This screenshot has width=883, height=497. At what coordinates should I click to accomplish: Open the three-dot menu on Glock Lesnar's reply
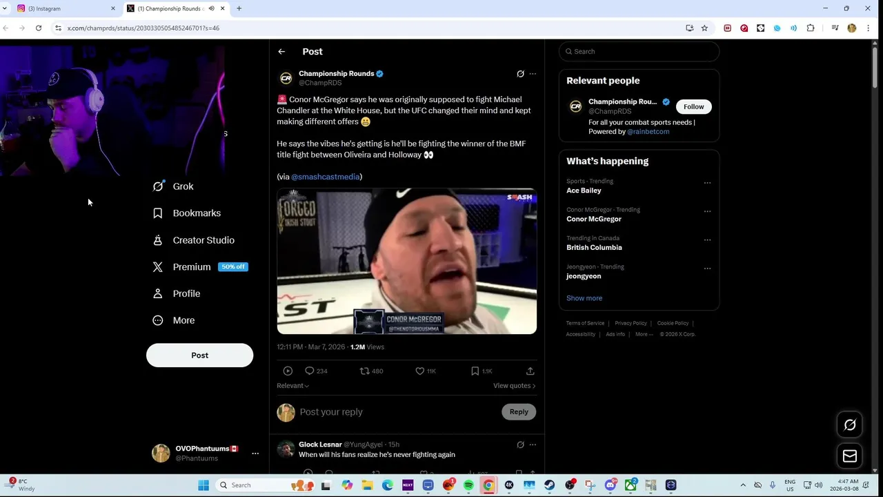pos(533,445)
